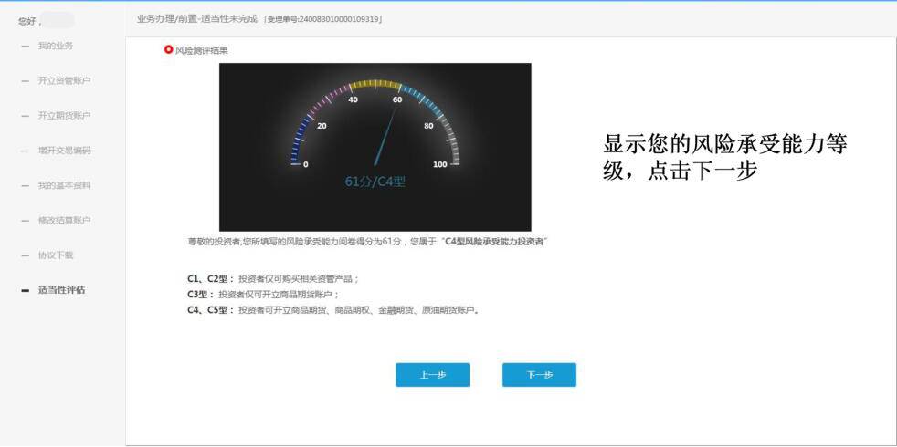Click the 您好 greeting at top left
The width and height of the screenshot is (897, 447).
[29, 21]
